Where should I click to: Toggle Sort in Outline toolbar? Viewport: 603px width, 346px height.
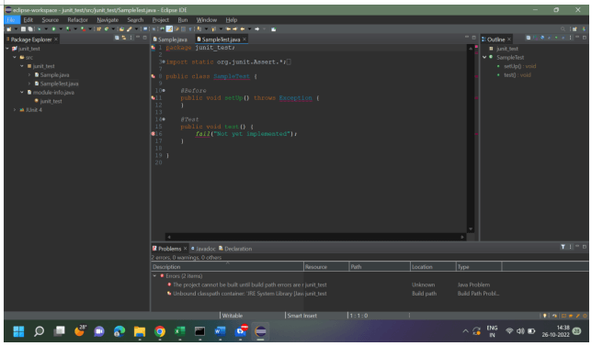click(535, 38)
